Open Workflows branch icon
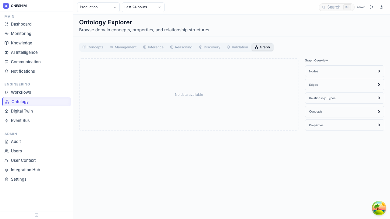Viewport: 390px width, 219px height. pyautogui.click(x=7, y=92)
